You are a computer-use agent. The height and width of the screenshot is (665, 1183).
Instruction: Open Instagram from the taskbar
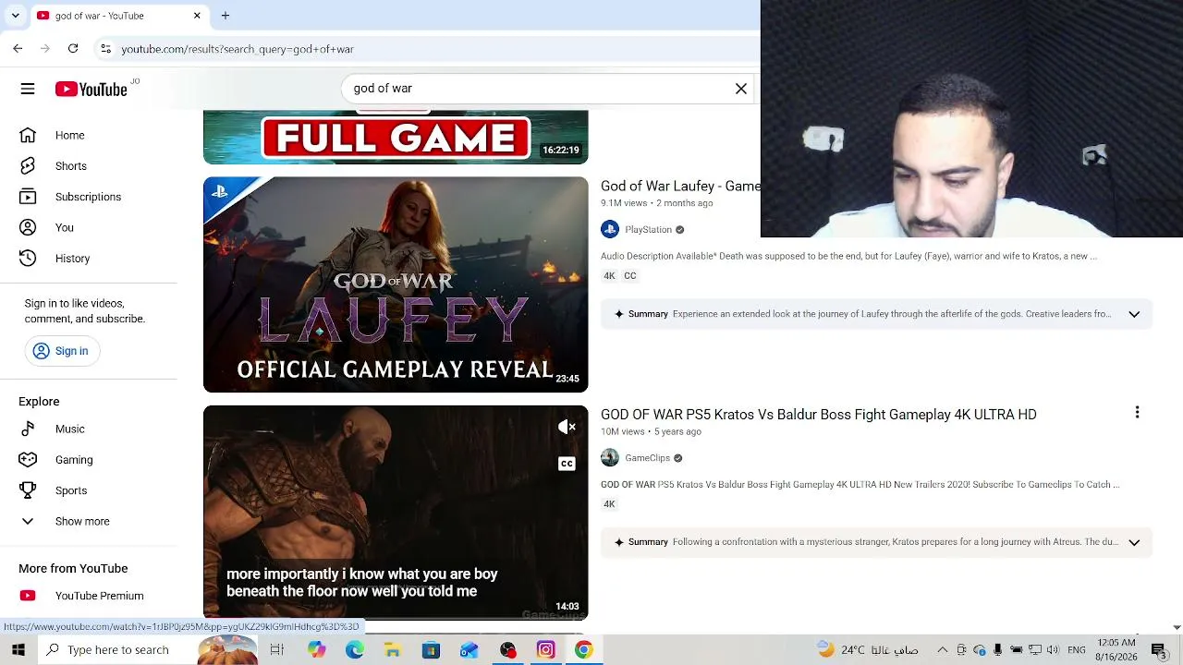(545, 650)
